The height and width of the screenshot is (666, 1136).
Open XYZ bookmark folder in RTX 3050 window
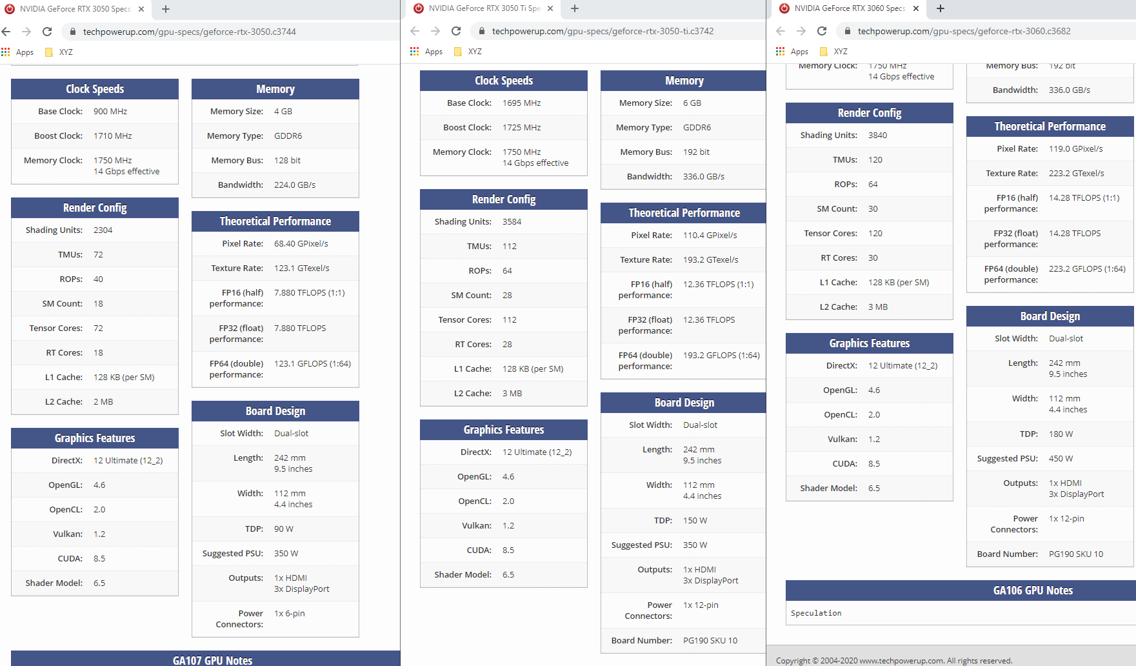click(59, 52)
